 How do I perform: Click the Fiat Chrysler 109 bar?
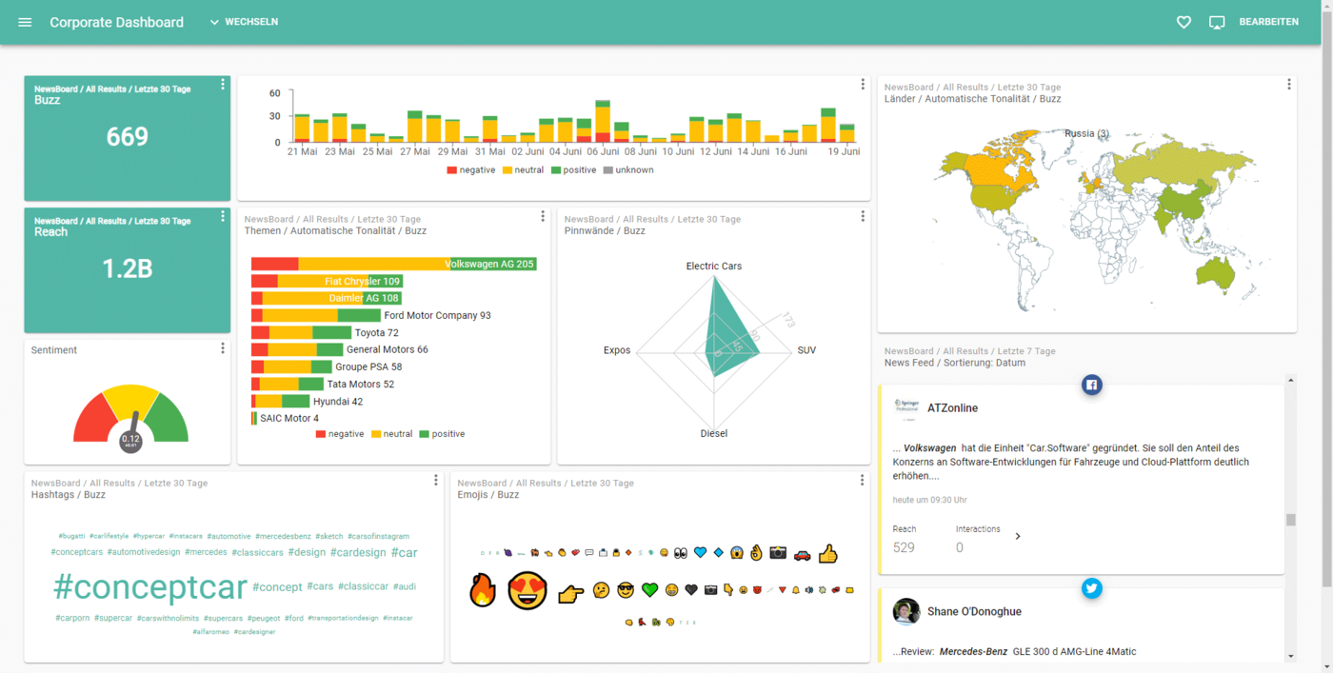point(327,281)
